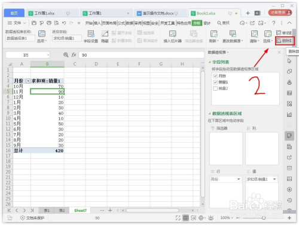The height and width of the screenshot is (225, 299).
Task: Uncheck the 销量1 field checkbox
Action: click(215, 82)
